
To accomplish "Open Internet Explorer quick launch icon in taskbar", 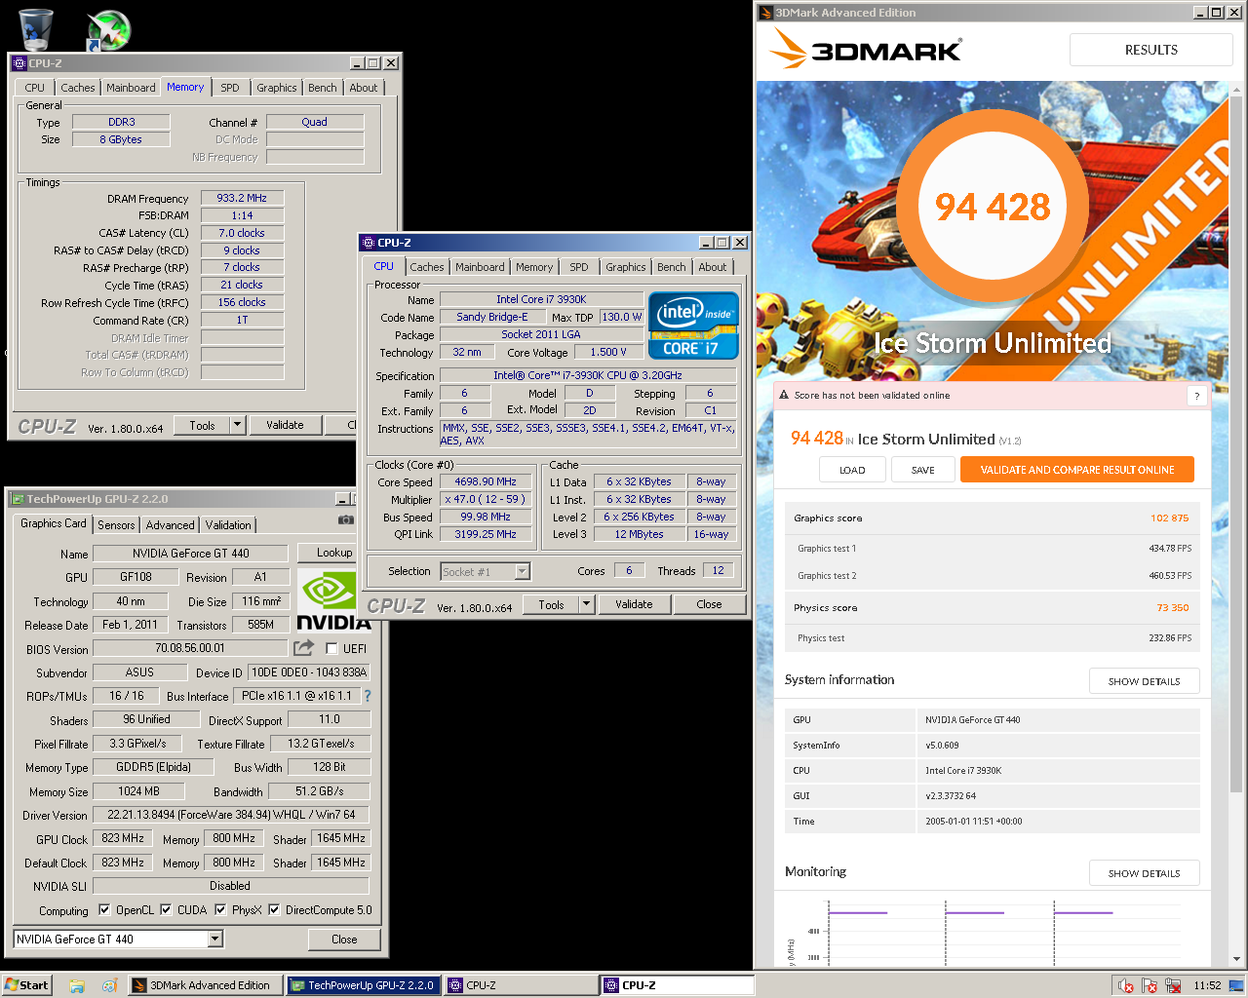I will [x=108, y=985].
